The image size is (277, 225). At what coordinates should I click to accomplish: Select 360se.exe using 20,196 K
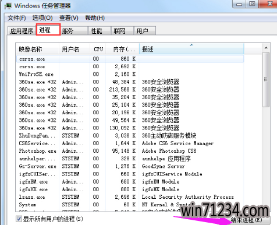click(130, 112)
